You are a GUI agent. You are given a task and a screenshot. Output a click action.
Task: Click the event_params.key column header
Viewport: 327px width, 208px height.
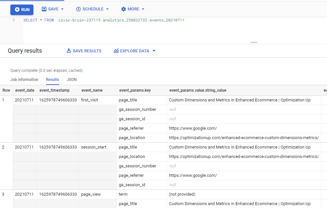tap(135, 90)
